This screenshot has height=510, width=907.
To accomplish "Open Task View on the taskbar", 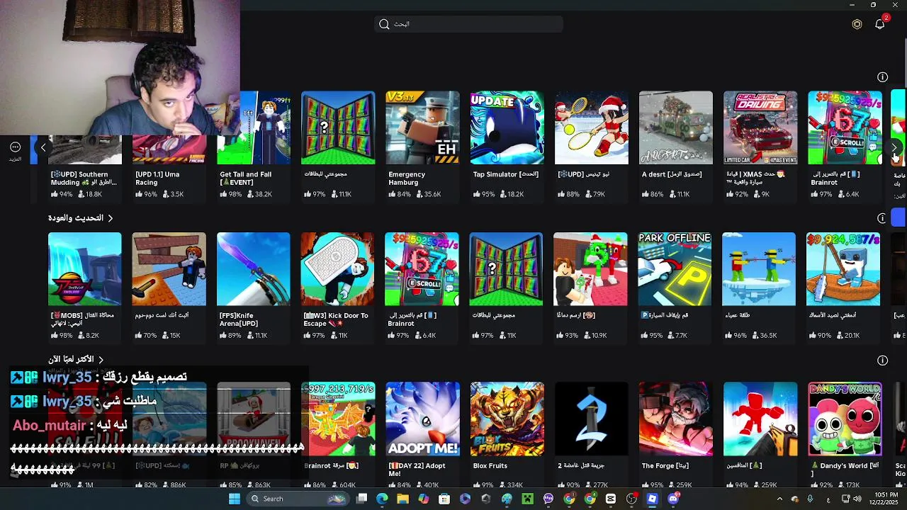I will 361,499.
